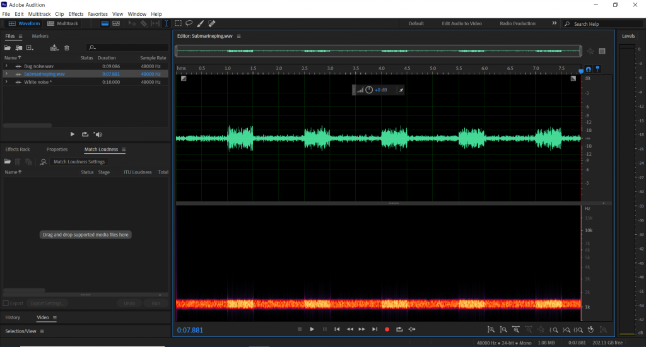Viewport: 646px width, 347px height.
Task: Choose the Spot Healing Brush tool
Action: (x=211, y=23)
